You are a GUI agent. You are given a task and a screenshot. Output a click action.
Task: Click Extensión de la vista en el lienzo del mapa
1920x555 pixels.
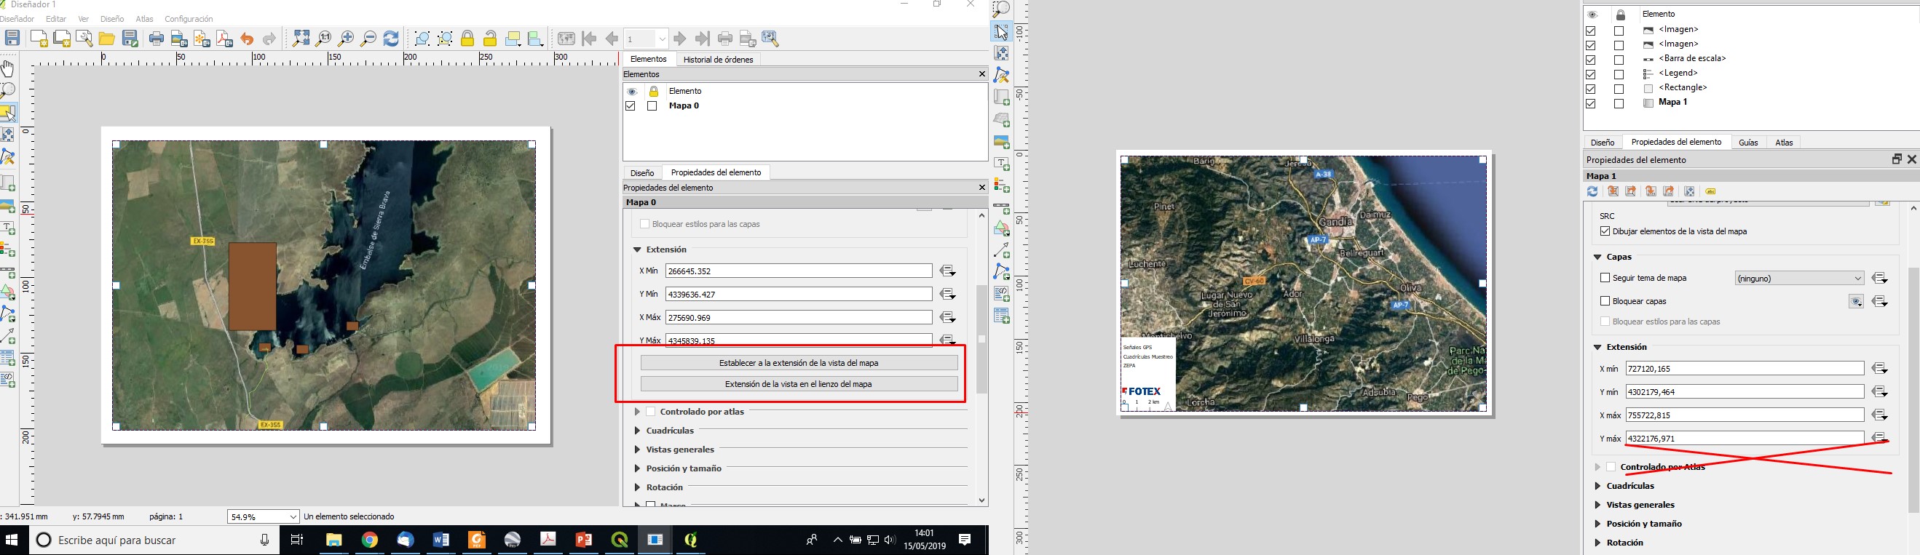[x=799, y=384]
